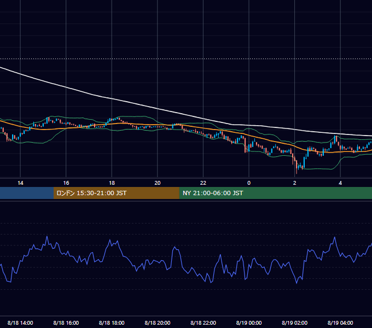Click hour label 18 on price axis
372x328 pixels.
pyautogui.click(x=112, y=183)
